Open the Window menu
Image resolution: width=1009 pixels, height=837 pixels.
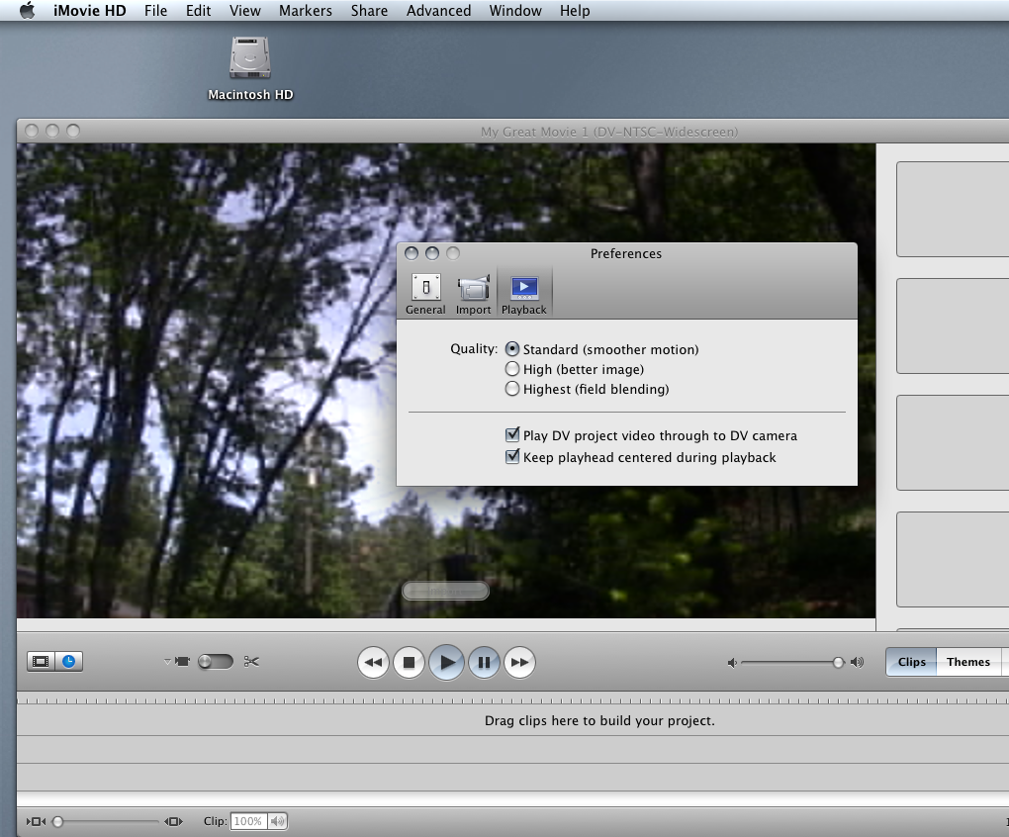pos(515,11)
